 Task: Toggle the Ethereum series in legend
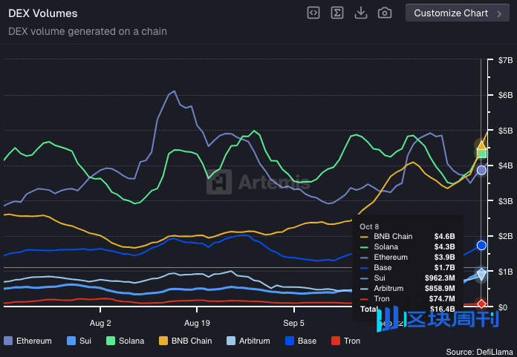[30, 341]
